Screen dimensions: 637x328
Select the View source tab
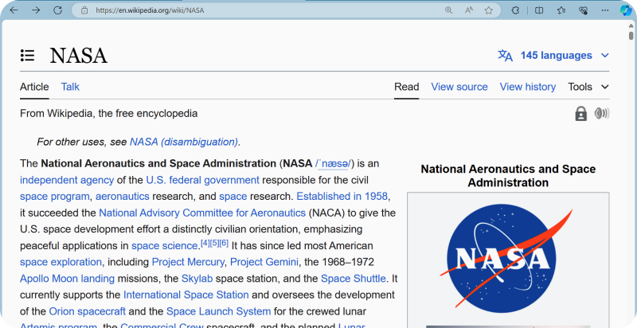click(459, 87)
